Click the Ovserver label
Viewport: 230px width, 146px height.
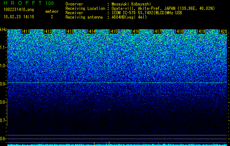[74, 4]
